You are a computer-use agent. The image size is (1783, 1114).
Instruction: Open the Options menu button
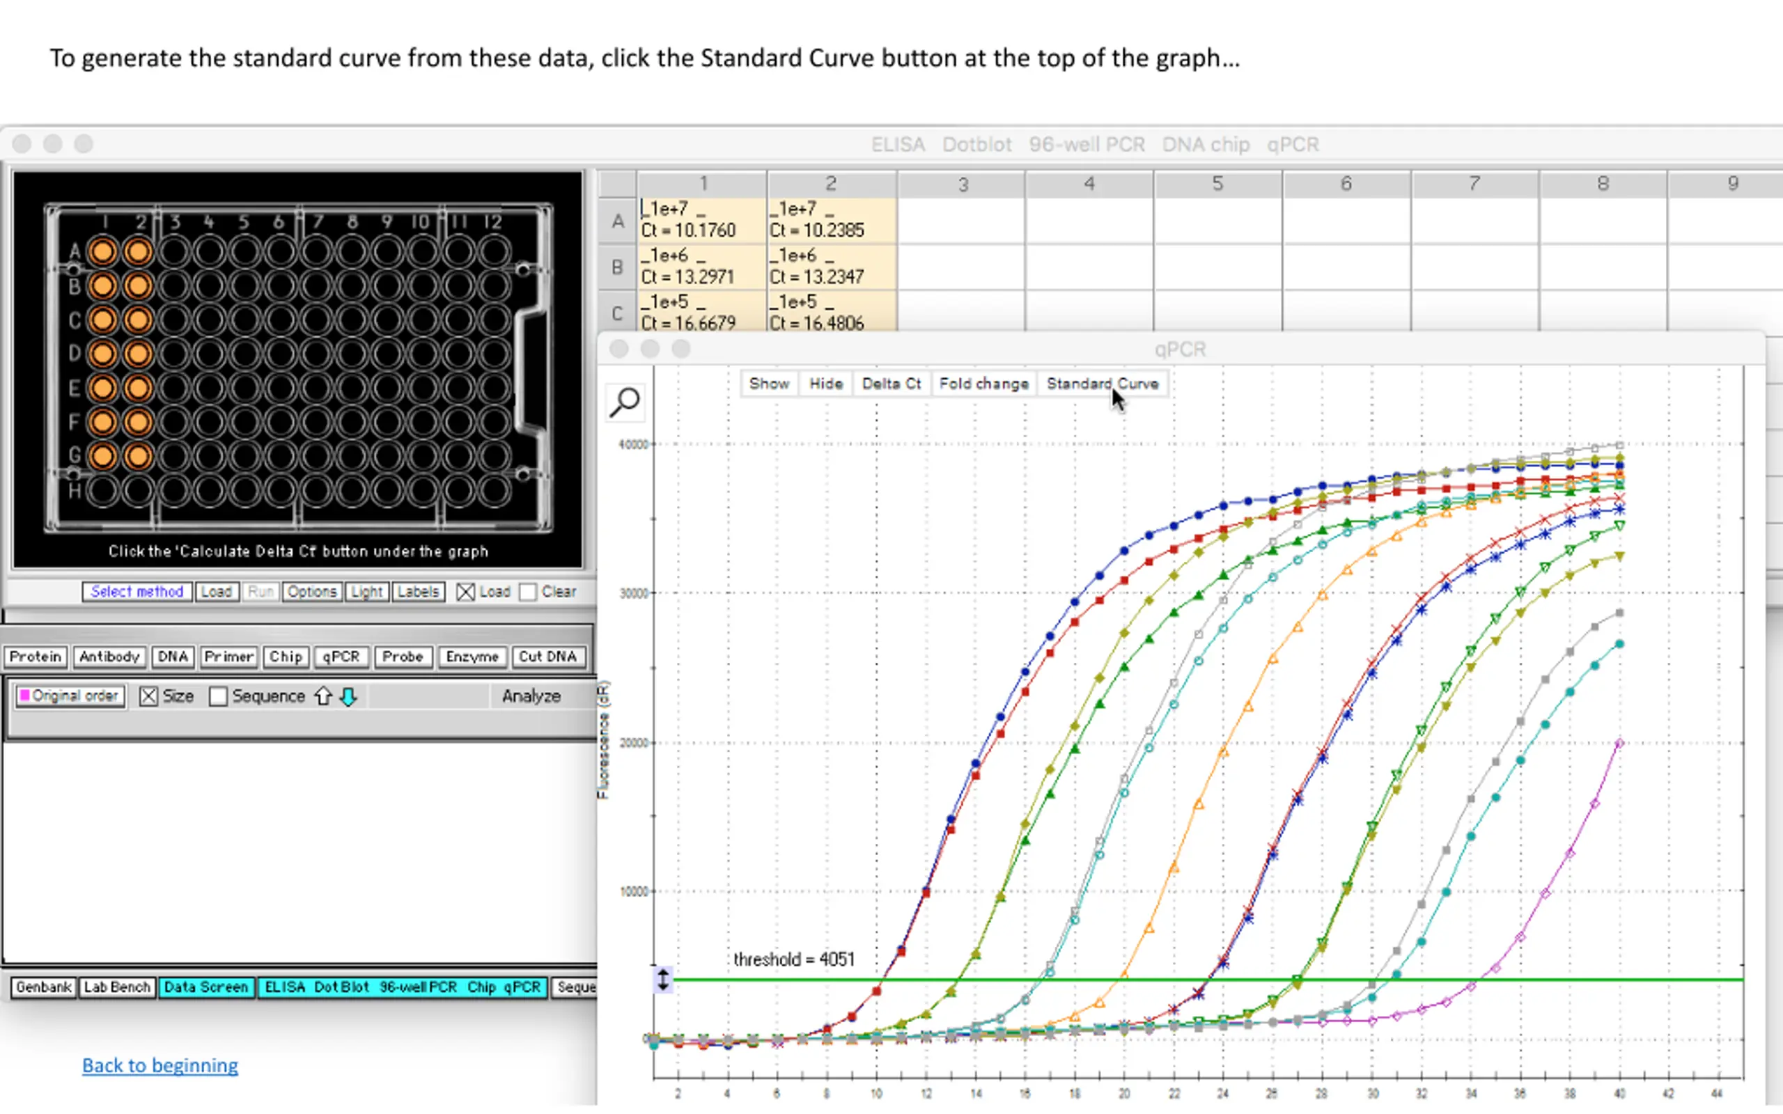click(x=311, y=592)
